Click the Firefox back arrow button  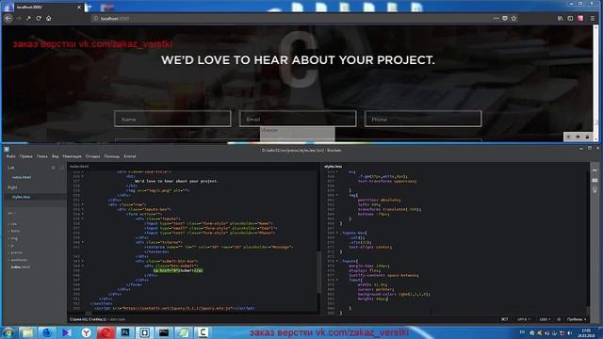(x=8, y=18)
